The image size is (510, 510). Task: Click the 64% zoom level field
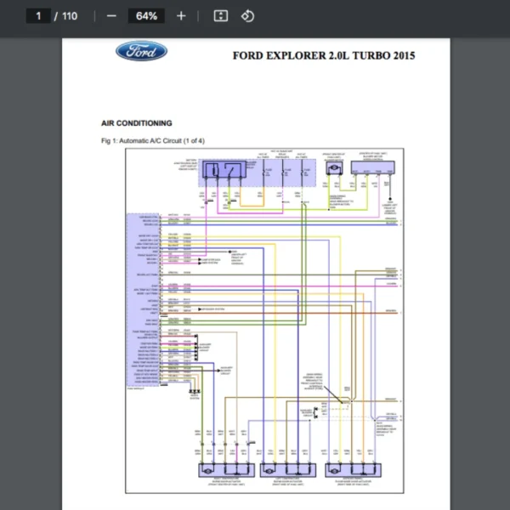click(146, 16)
